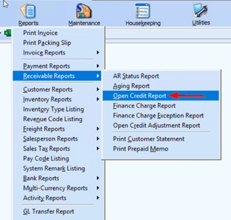
Task: Click the Utilities label text
Action: pyautogui.click(x=201, y=22)
